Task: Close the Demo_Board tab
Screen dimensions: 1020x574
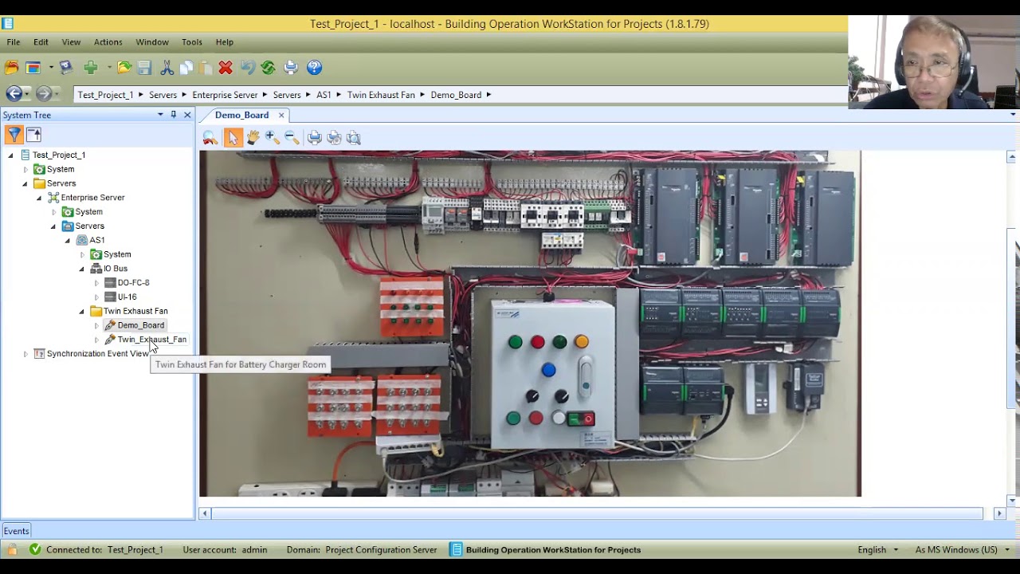Action: click(x=281, y=115)
